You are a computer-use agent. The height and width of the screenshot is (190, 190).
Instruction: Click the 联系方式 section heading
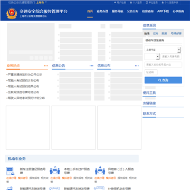coord(149,113)
